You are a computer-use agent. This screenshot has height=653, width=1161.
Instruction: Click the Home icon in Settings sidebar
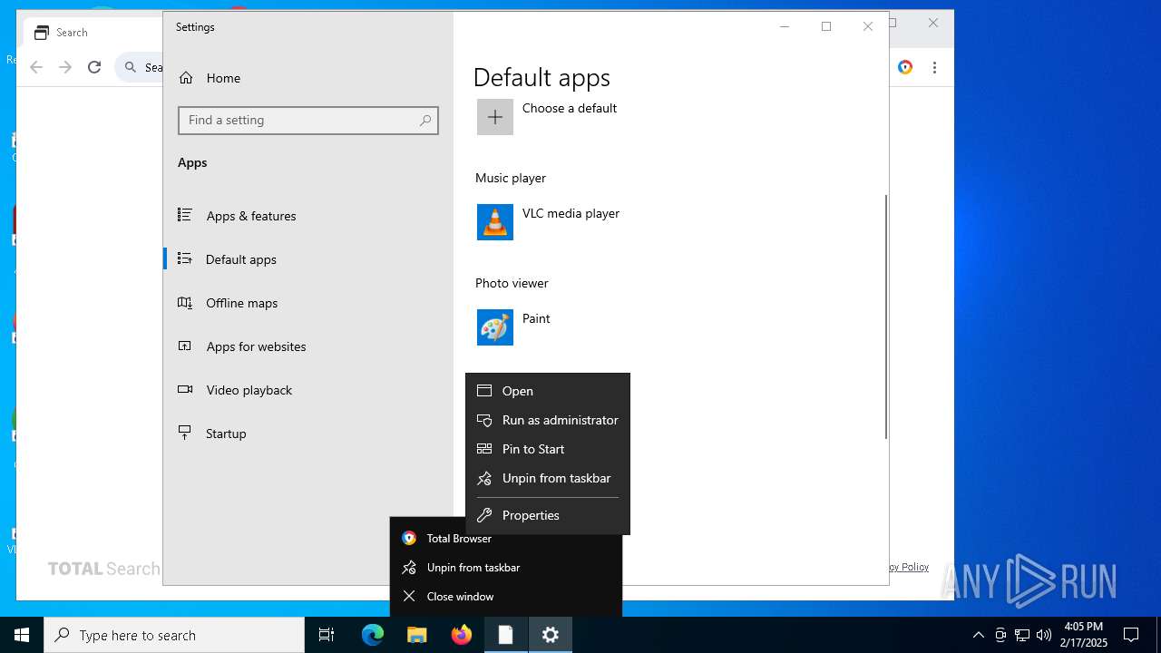tap(186, 78)
